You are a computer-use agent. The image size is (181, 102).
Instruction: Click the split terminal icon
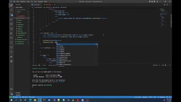tap(163, 65)
